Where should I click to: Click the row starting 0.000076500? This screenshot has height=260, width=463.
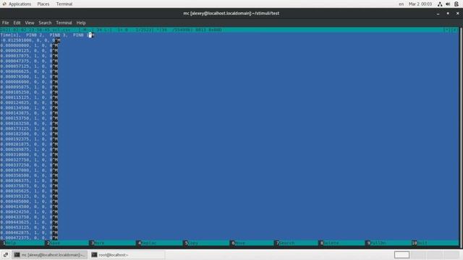tap(29, 77)
